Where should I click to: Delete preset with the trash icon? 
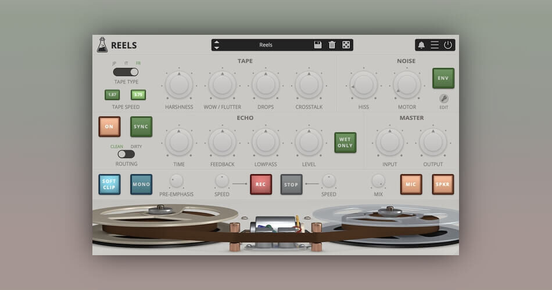point(332,45)
